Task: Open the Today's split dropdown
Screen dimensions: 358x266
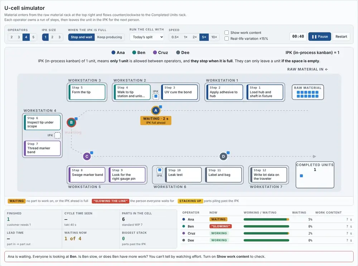Action: pos(147,37)
